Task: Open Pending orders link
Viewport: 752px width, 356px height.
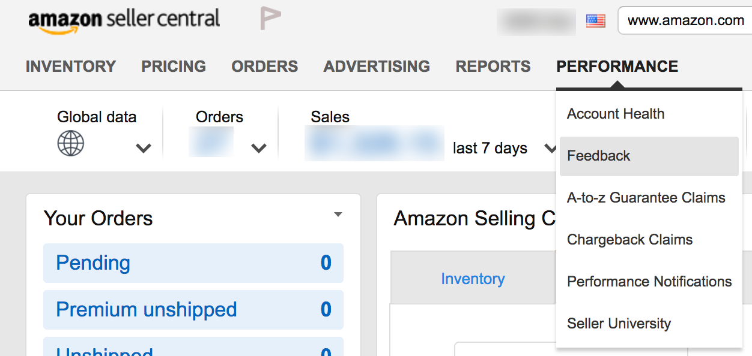Action: click(x=93, y=263)
